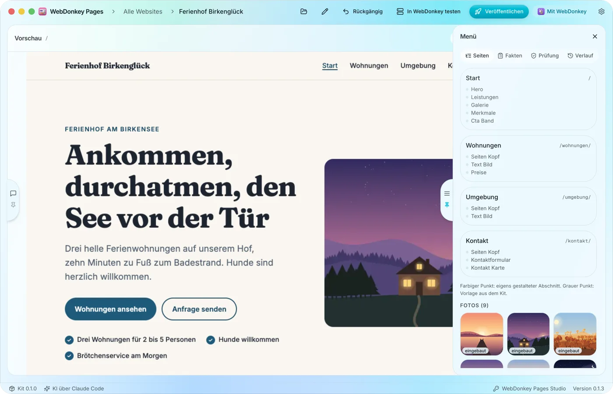Show the Verlauf tab
613x394 pixels.
581,56
